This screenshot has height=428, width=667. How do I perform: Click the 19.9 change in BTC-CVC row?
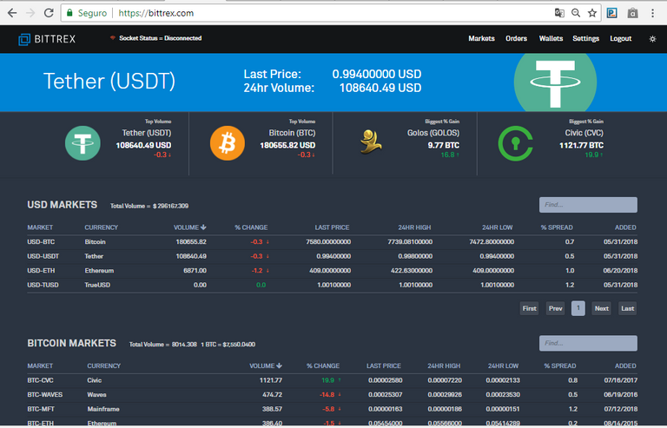click(x=327, y=380)
